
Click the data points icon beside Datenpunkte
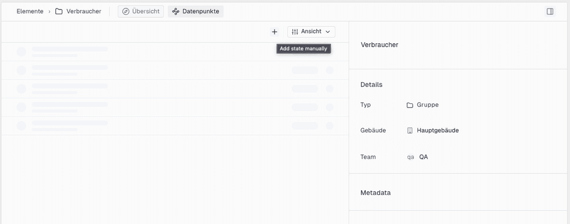pyautogui.click(x=176, y=11)
